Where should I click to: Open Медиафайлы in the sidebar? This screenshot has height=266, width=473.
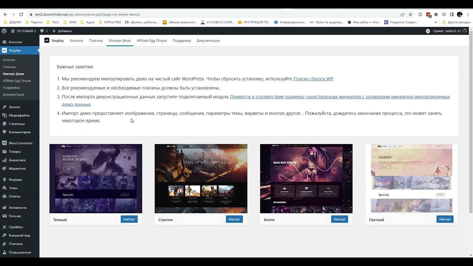point(20,115)
